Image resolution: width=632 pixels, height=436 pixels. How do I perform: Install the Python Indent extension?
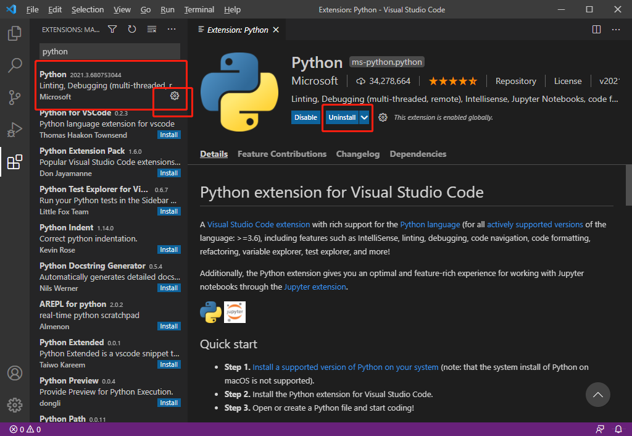(168, 249)
